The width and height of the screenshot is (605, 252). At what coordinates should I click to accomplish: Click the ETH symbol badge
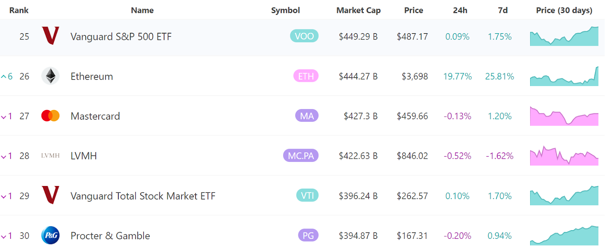click(x=305, y=76)
